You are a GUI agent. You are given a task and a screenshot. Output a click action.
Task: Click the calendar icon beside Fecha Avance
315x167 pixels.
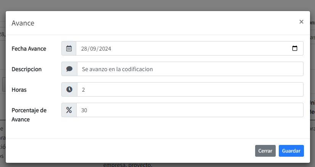click(69, 48)
